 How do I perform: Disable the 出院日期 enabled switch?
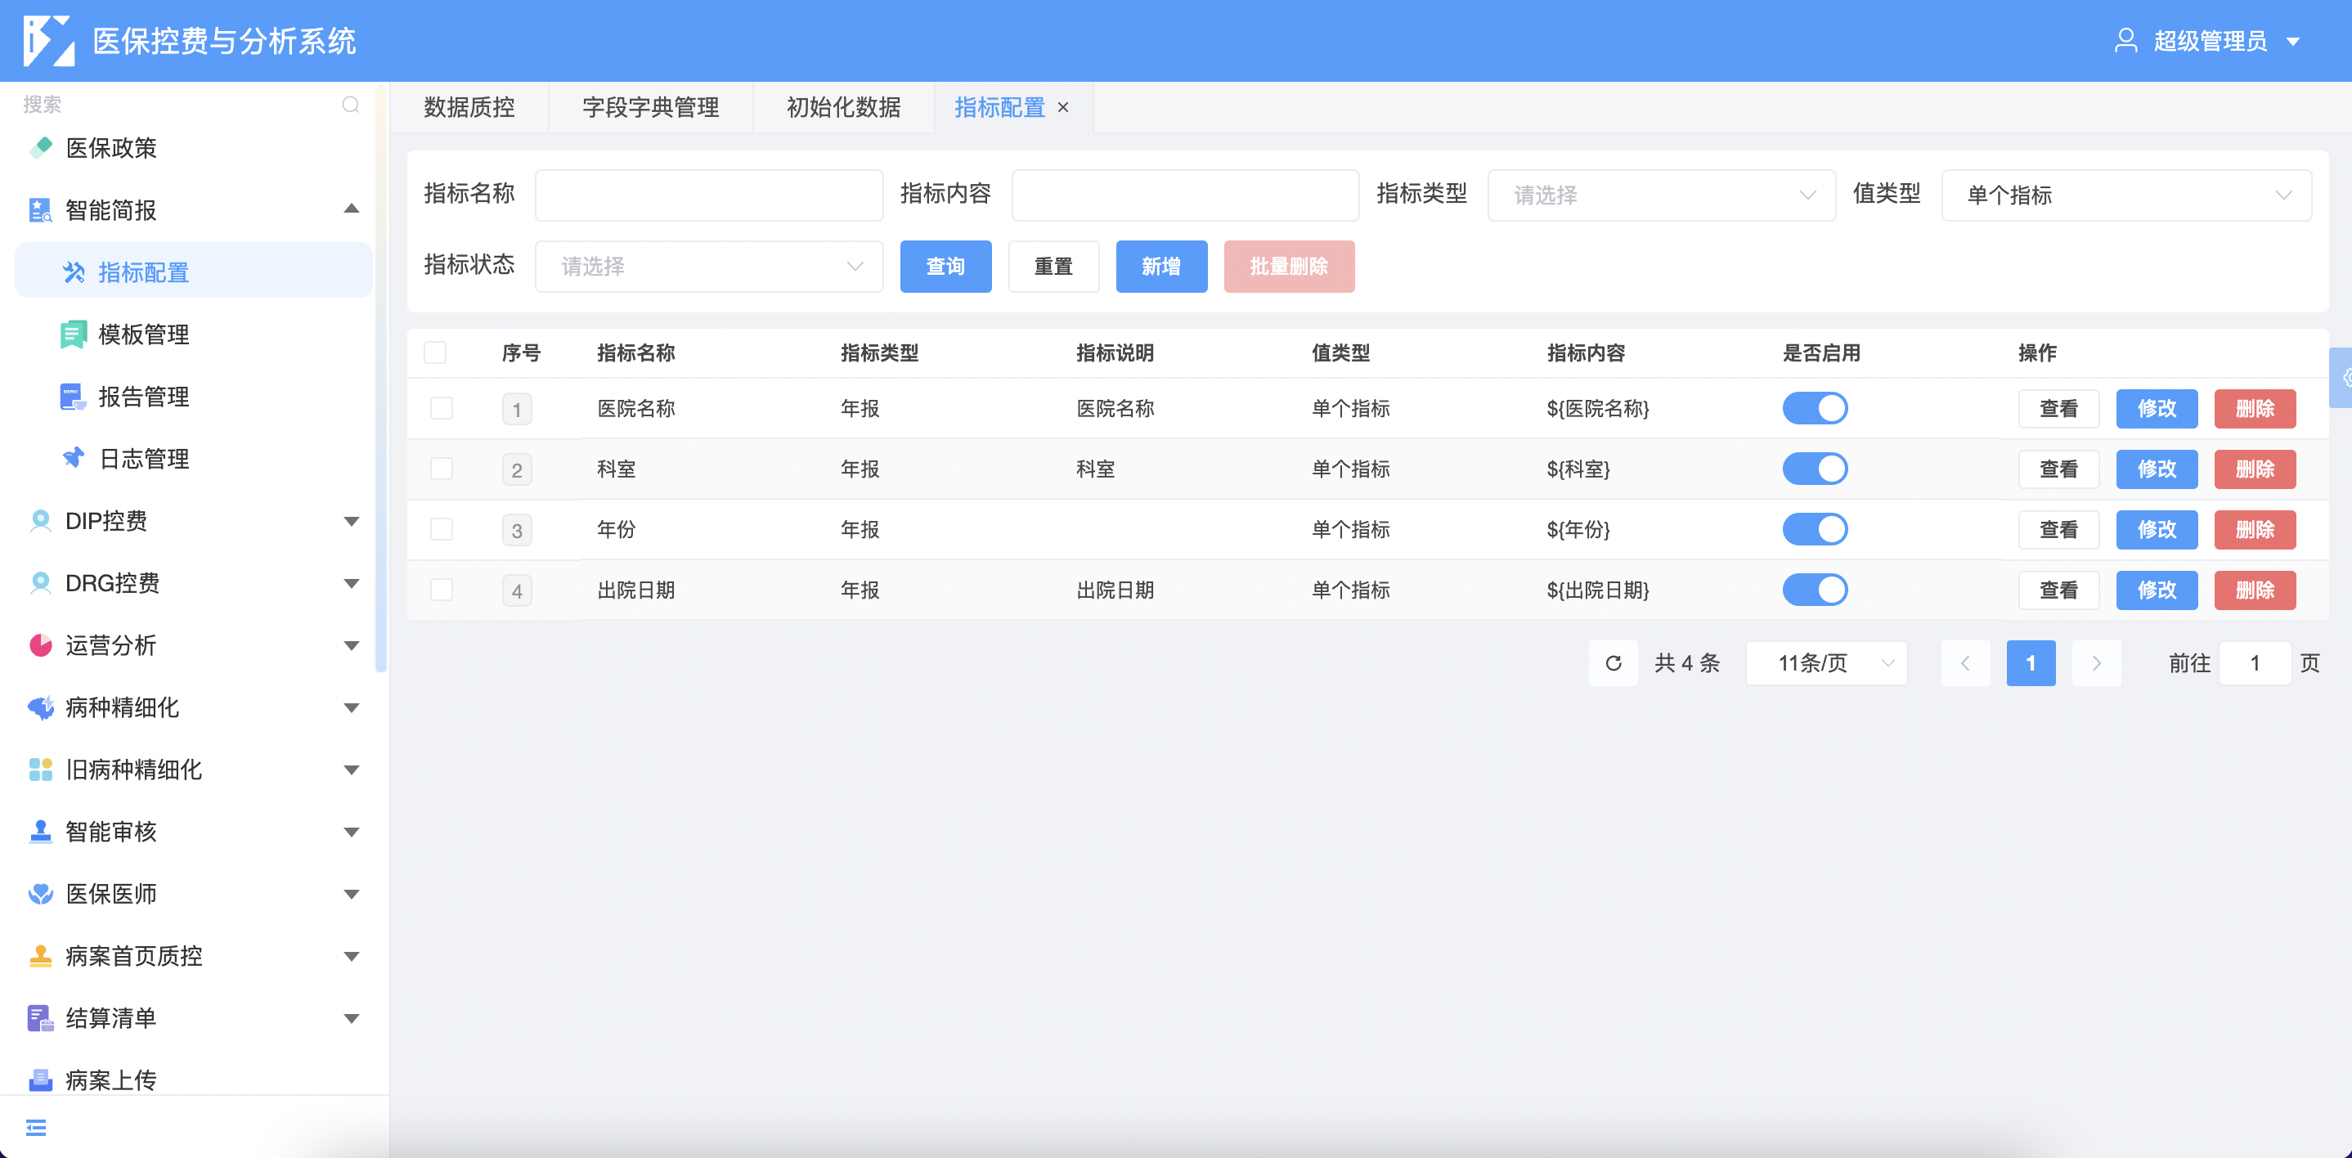pyautogui.click(x=1816, y=590)
